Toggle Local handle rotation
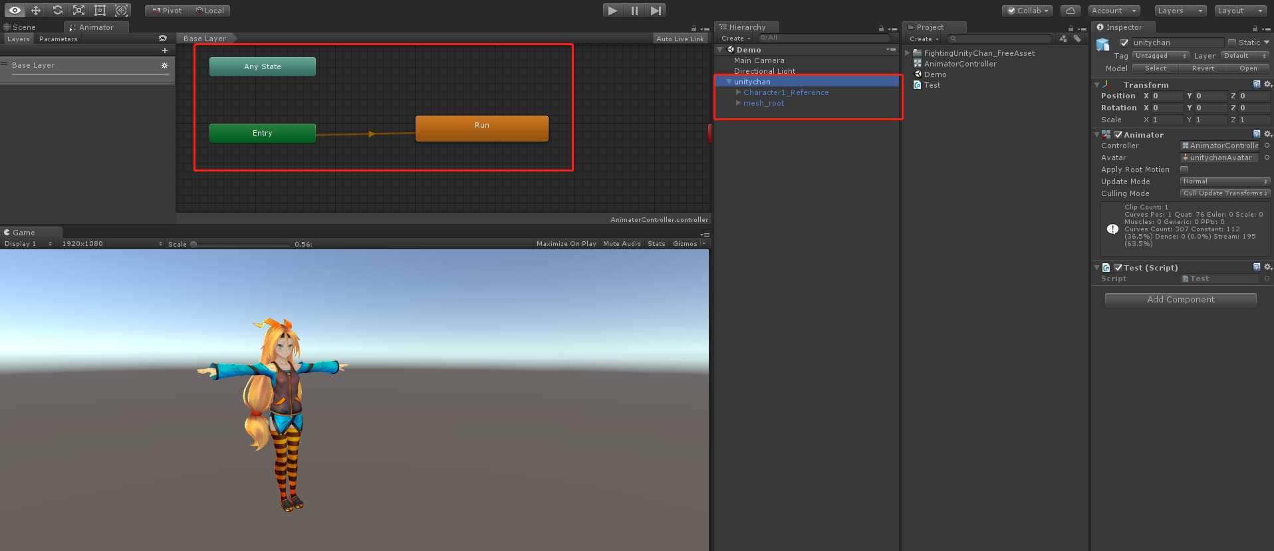 click(x=209, y=11)
